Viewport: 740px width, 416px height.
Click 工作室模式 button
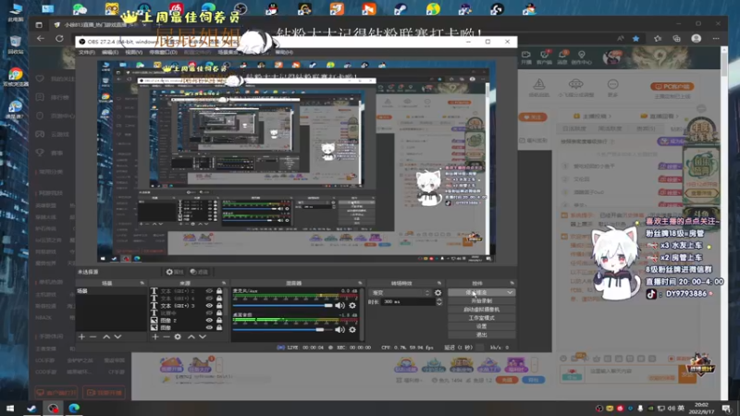pyautogui.click(x=481, y=318)
